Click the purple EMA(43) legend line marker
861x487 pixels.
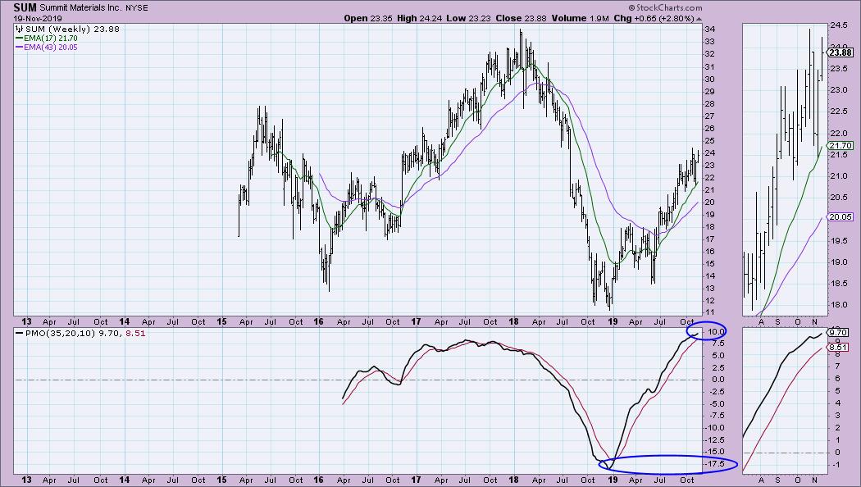20,48
